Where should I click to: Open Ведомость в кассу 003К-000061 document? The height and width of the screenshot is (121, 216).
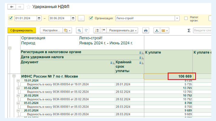tap(58, 107)
